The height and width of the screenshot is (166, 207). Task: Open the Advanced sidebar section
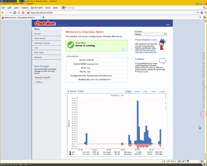click(x=46, y=57)
